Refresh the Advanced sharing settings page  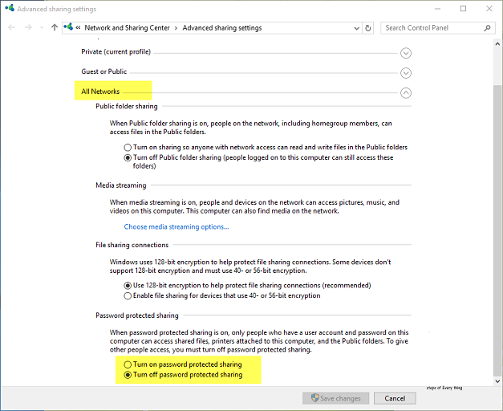(x=368, y=28)
